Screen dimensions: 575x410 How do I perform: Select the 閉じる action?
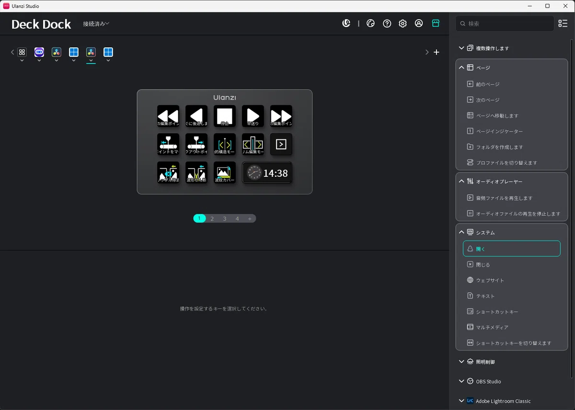tap(512, 264)
